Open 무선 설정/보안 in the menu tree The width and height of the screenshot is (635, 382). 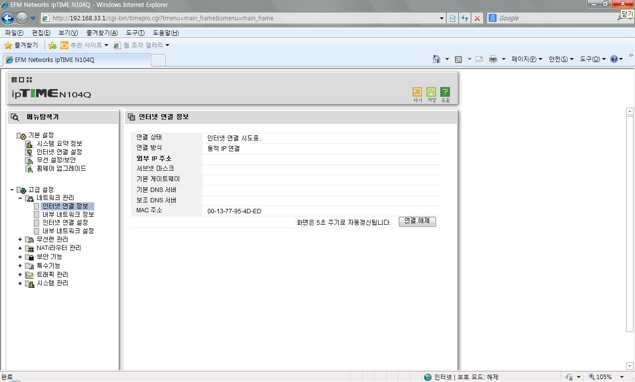click(57, 160)
